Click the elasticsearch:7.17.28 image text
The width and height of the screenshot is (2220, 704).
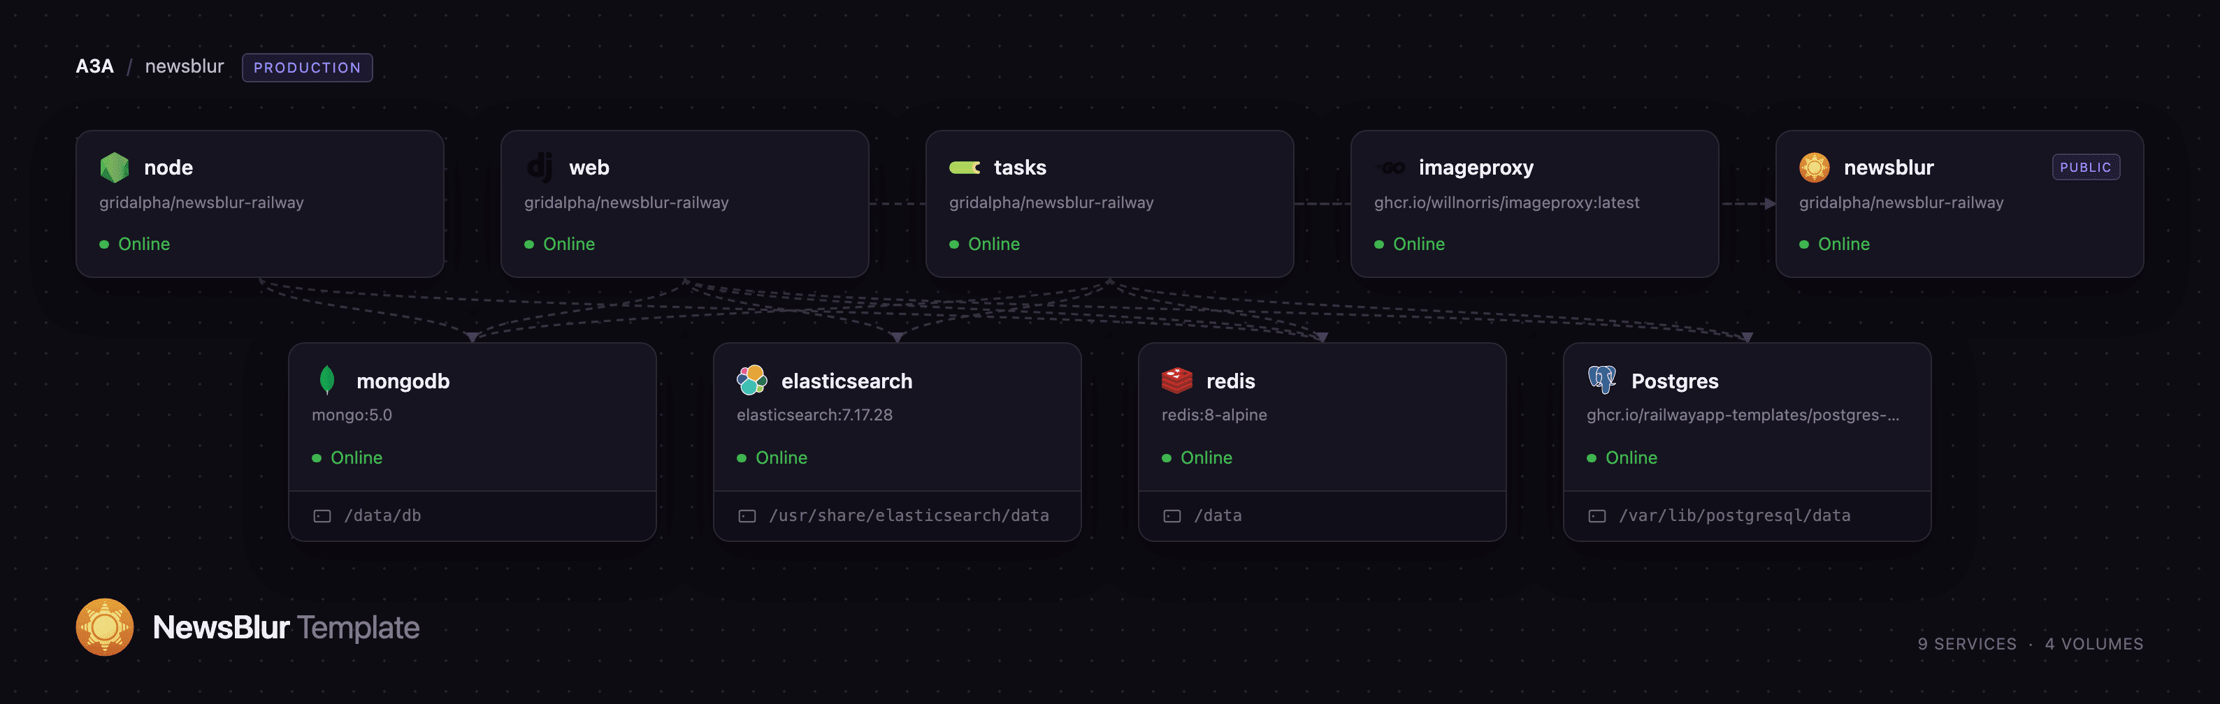click(x=814, y=415)
